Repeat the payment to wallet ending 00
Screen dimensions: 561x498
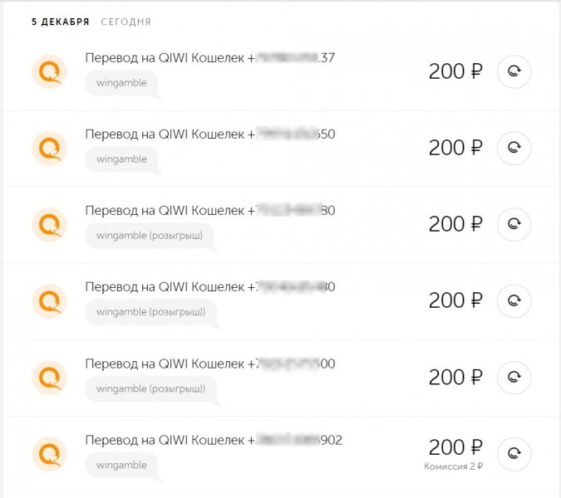click(514, 377)
